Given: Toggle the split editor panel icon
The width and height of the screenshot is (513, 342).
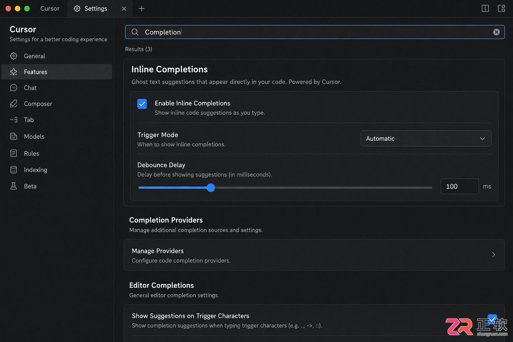Looking at the screenshot, I should click(485, 9).
